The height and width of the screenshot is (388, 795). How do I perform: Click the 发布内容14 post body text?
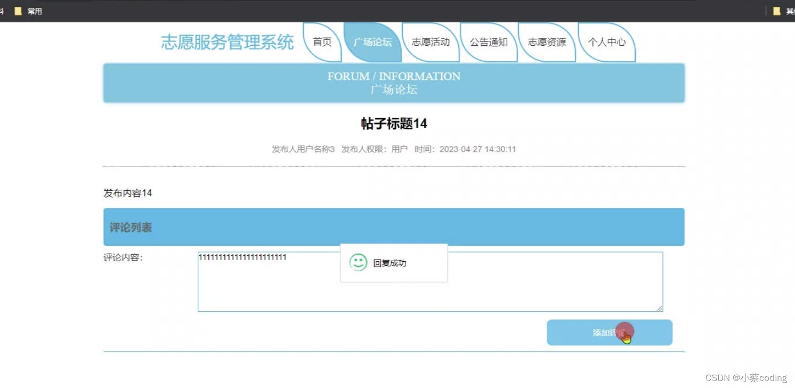(x=128, y=193)
